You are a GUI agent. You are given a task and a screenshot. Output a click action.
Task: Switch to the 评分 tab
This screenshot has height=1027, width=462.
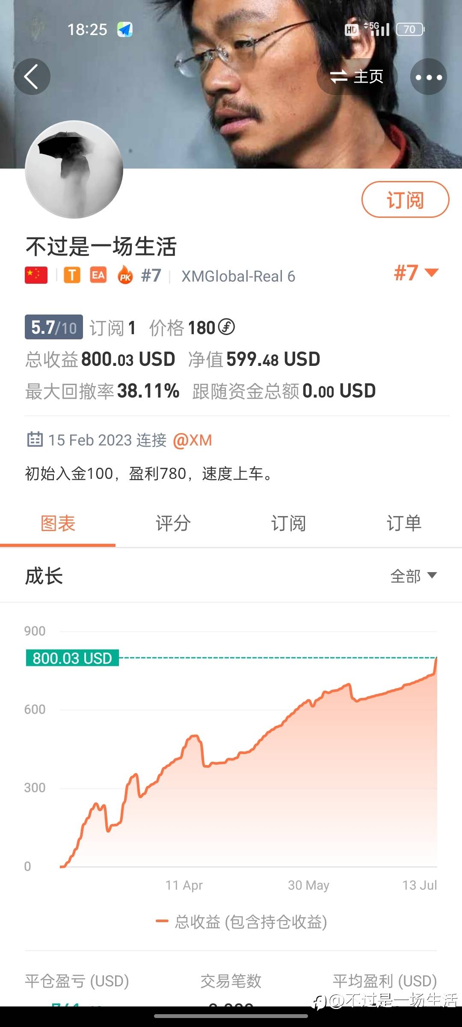pos(173,523)
